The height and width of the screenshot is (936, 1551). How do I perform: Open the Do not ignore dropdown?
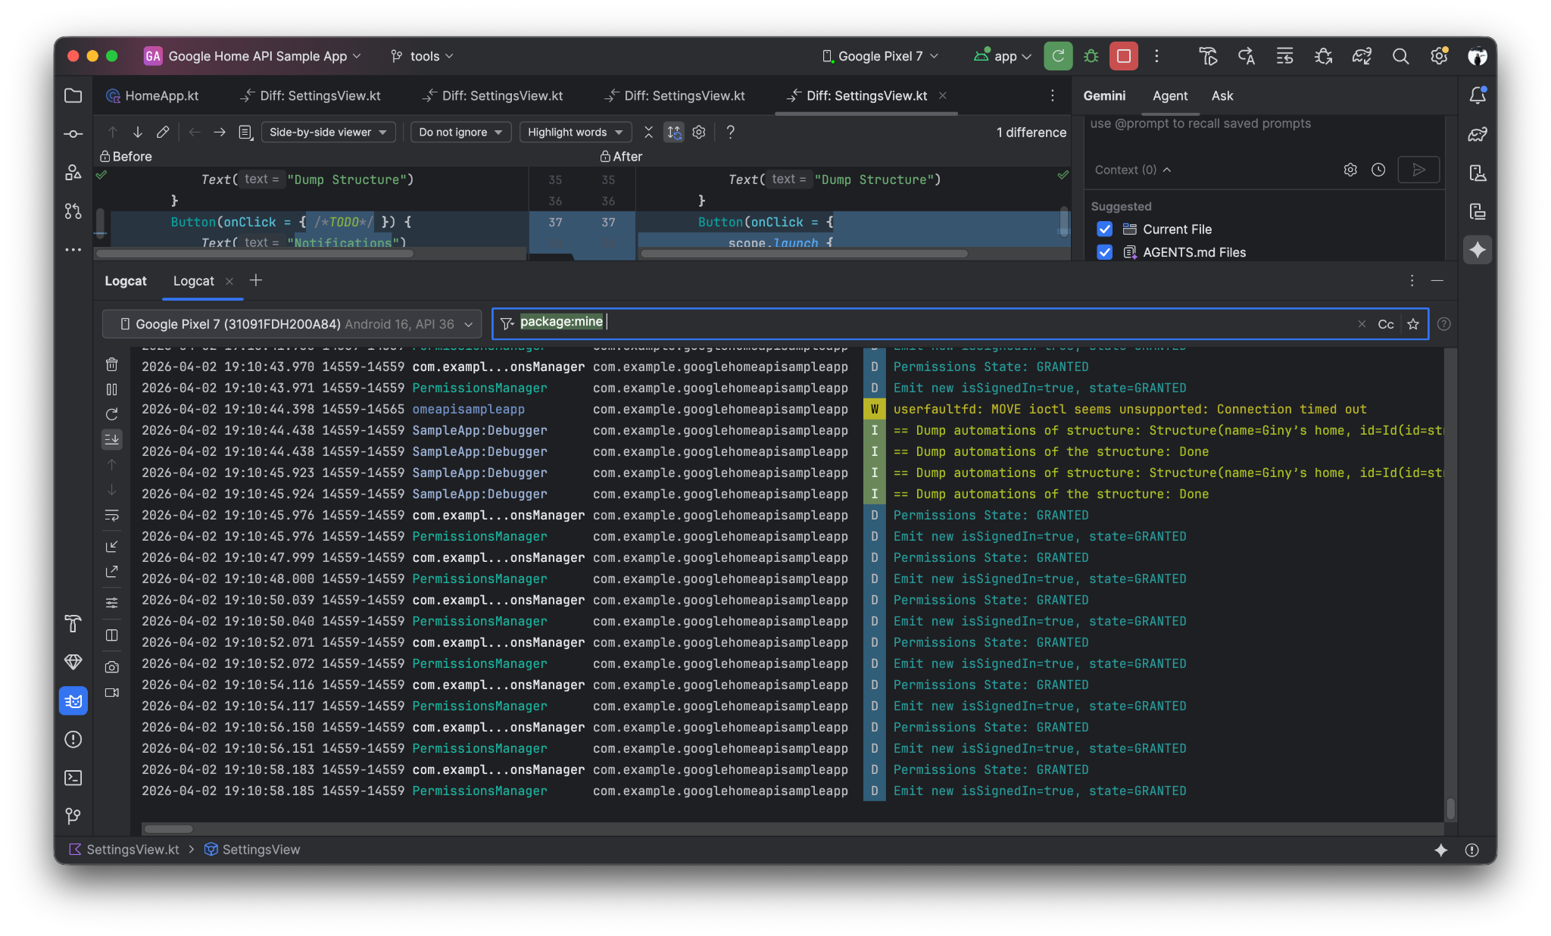[x=460, y=132]
